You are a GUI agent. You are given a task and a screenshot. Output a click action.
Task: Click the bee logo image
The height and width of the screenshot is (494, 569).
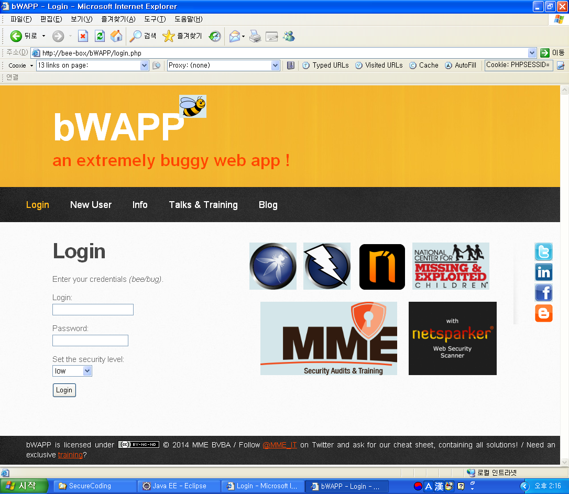[193, 106]
